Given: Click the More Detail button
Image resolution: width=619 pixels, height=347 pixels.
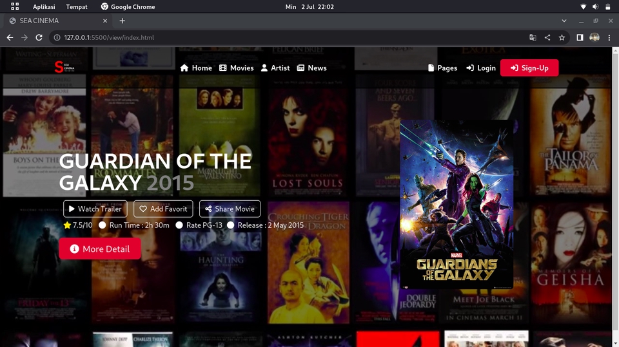Looking at the screenshot, I should click(100, 249).
